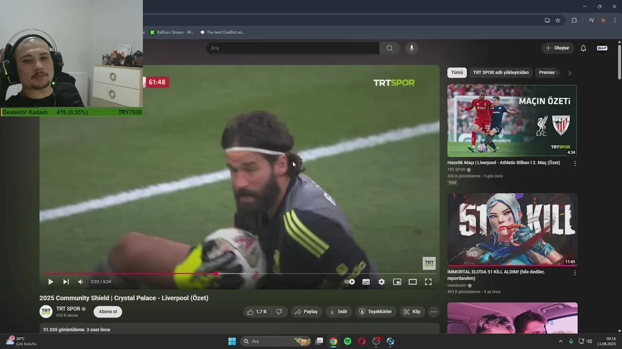Click the video description views text '51.555 görüntüleme'
The height and width of the screenshot is (349, 622).
[64, 330]
